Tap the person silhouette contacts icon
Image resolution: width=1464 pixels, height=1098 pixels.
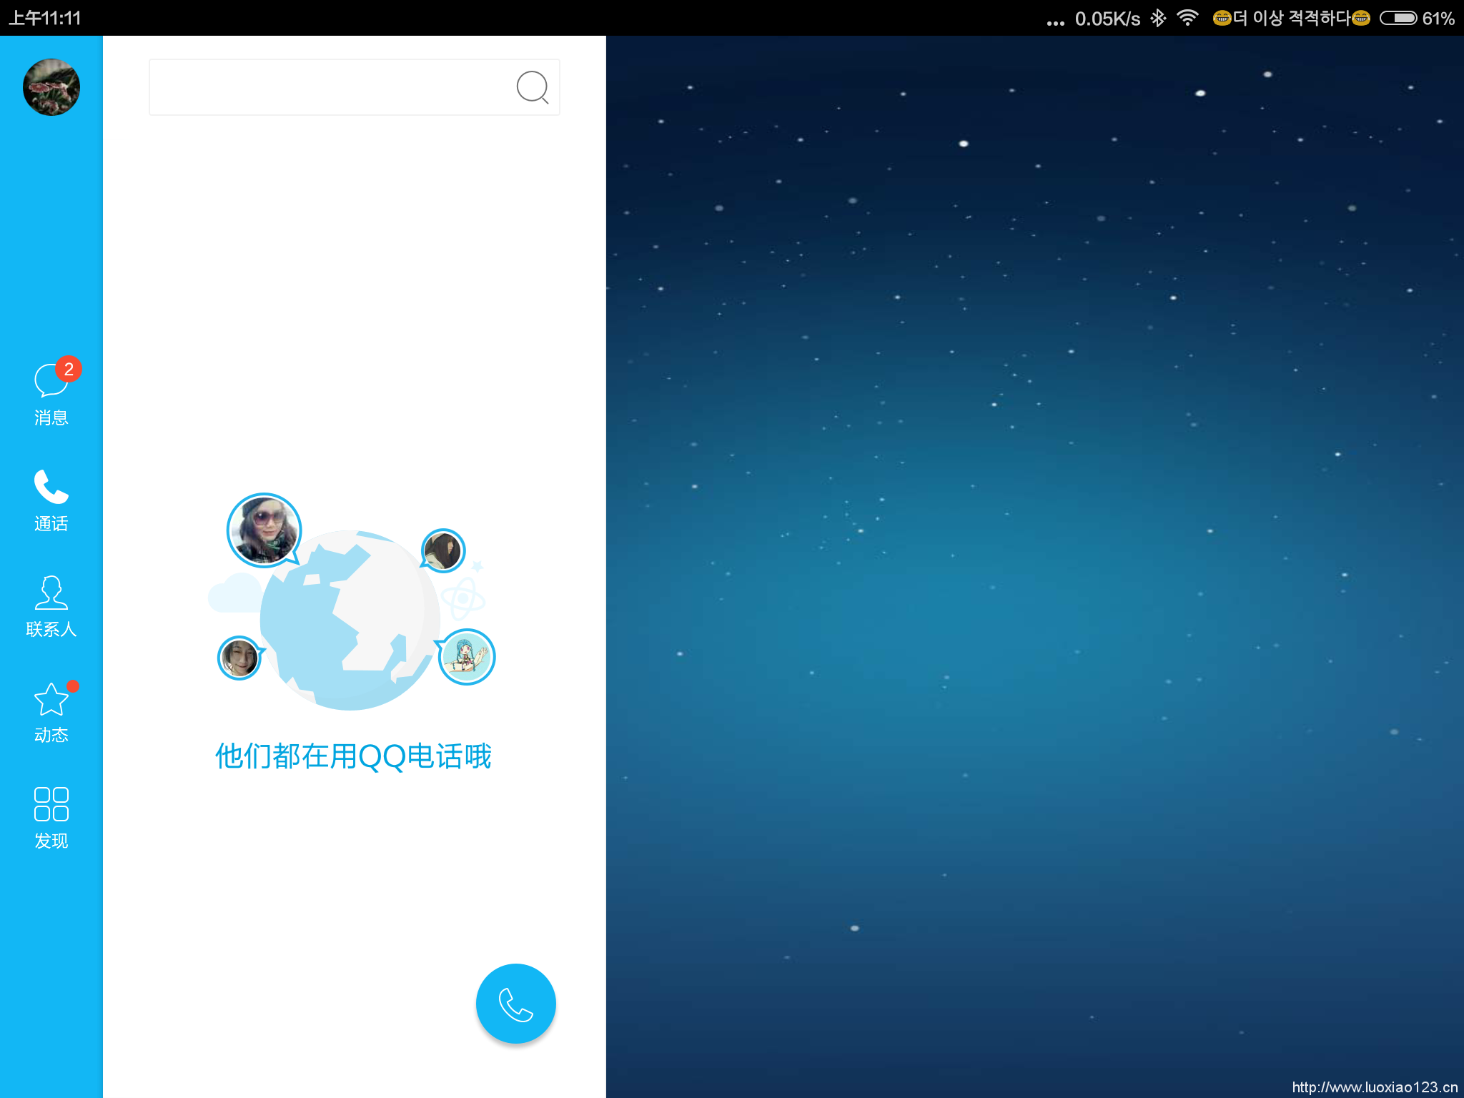click(51, 593)
